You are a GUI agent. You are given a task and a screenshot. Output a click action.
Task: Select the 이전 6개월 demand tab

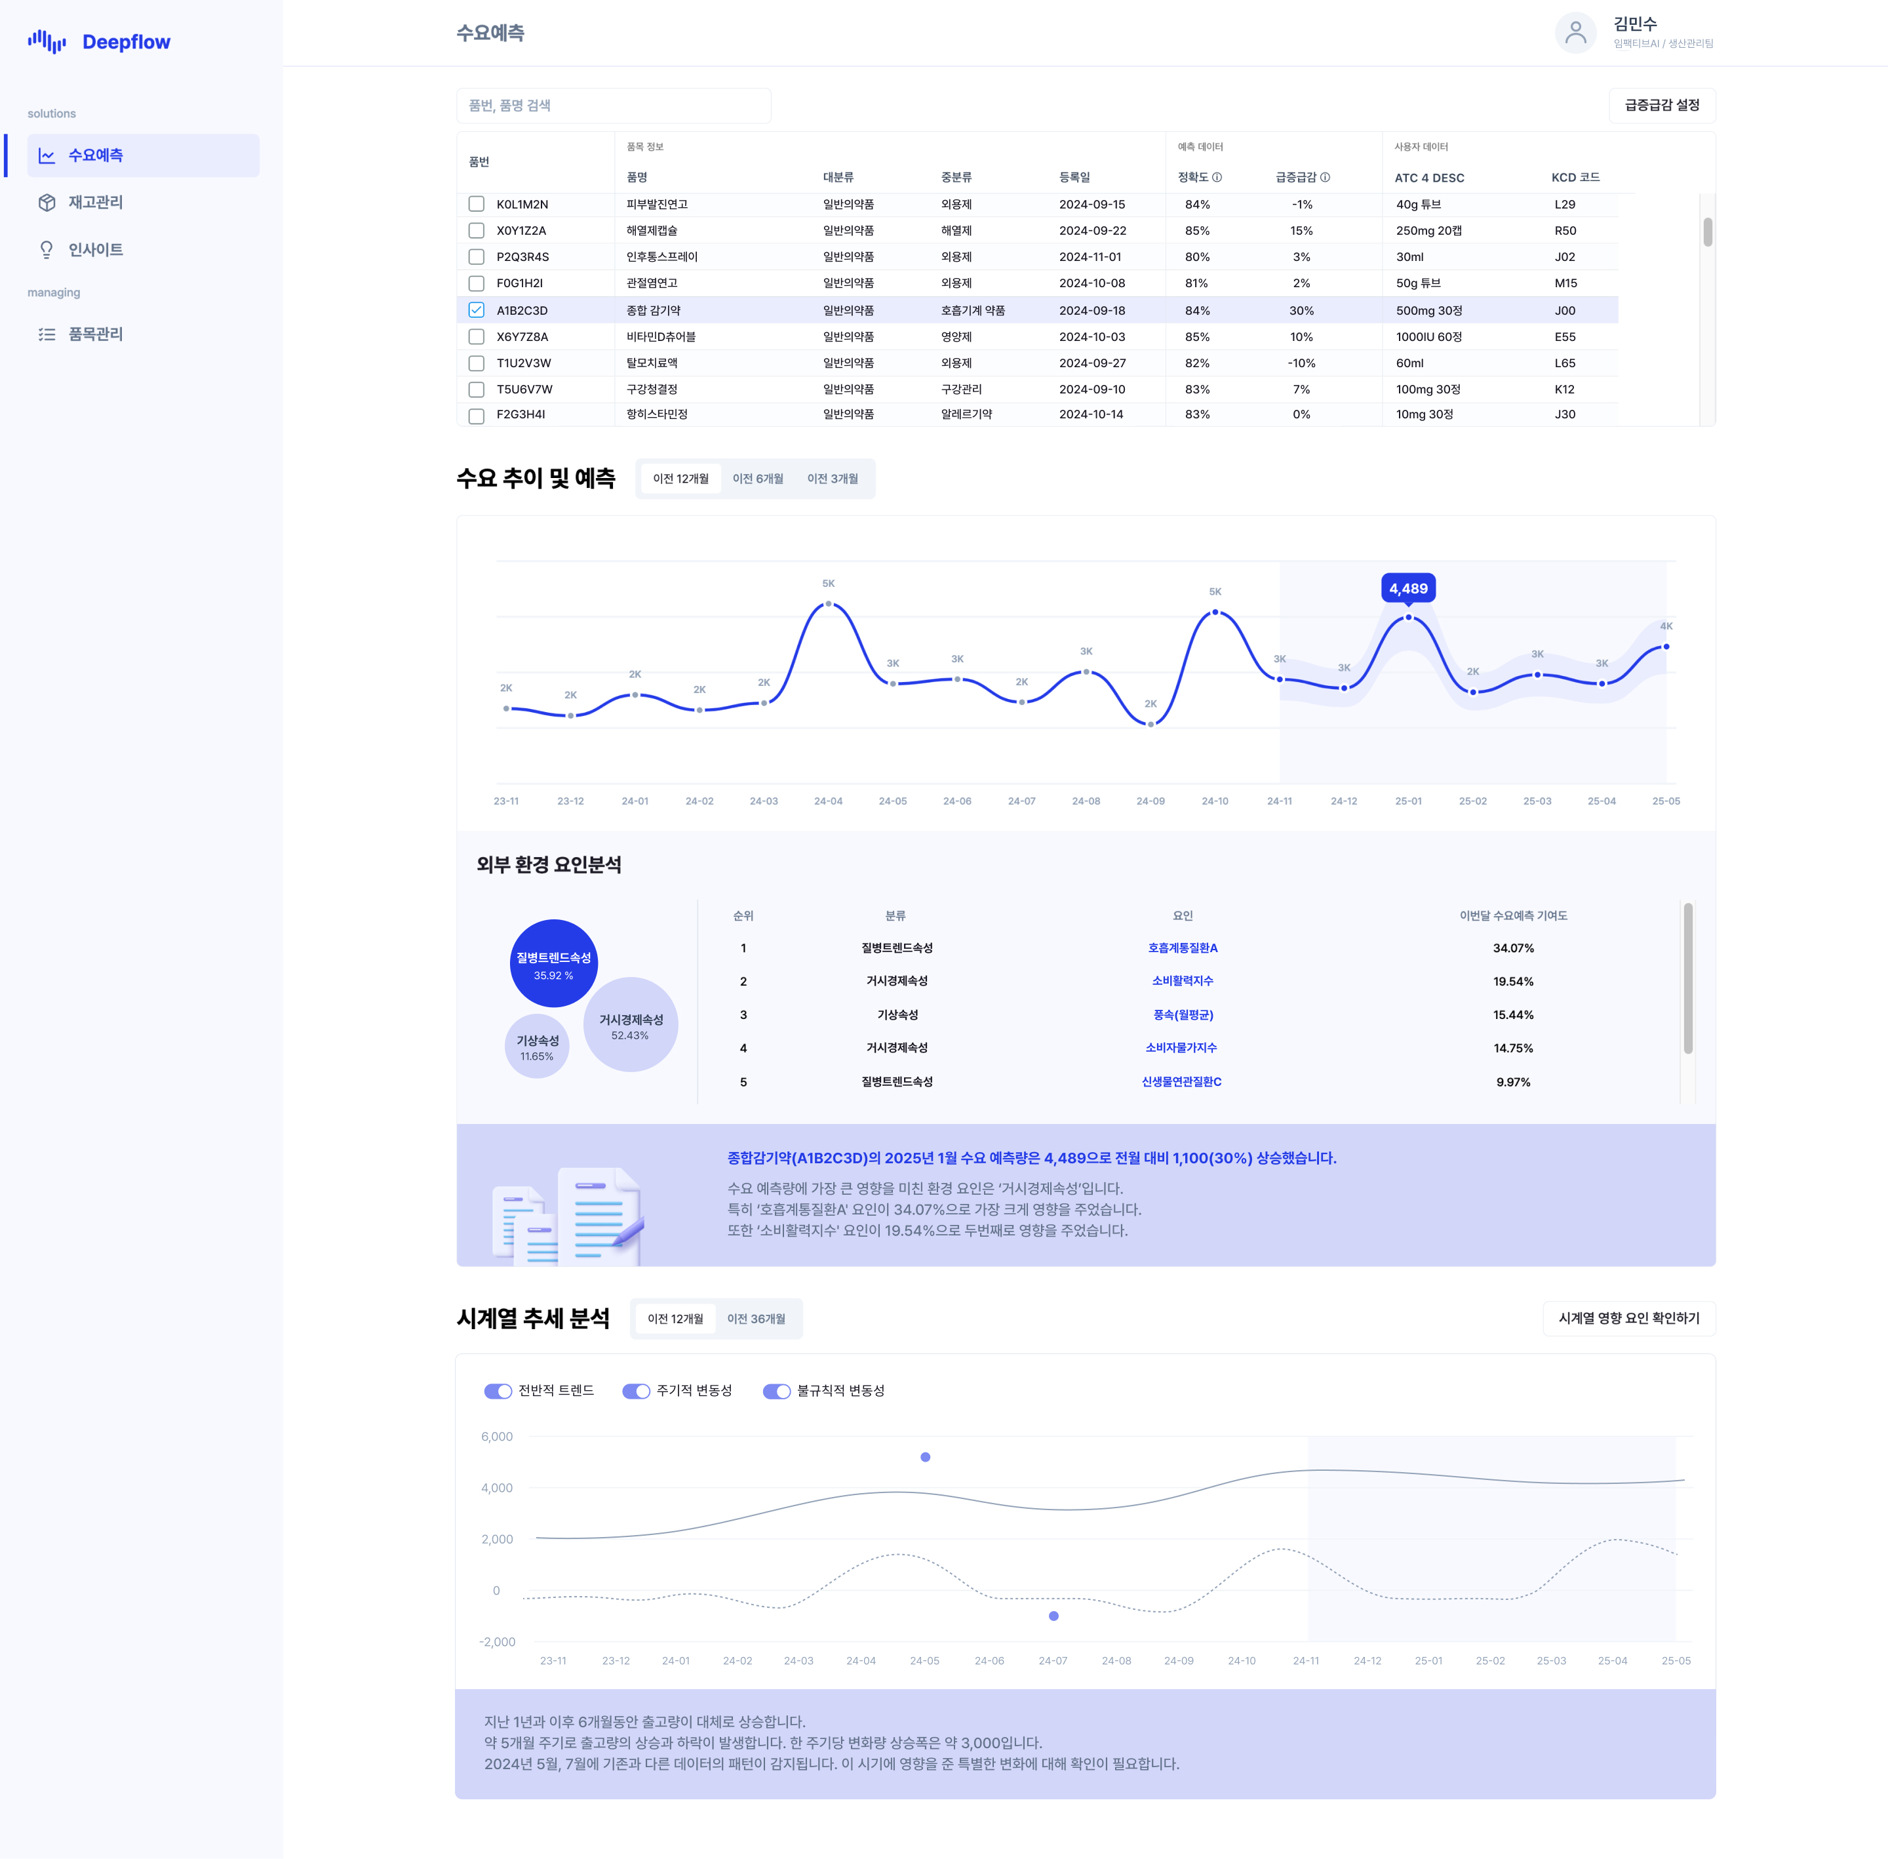tap(758, 479)
